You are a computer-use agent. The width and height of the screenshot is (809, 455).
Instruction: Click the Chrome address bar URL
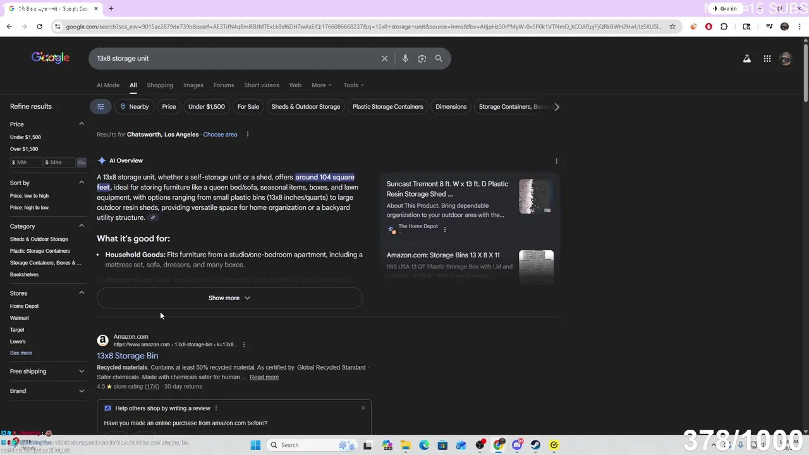tap(364, 27)
